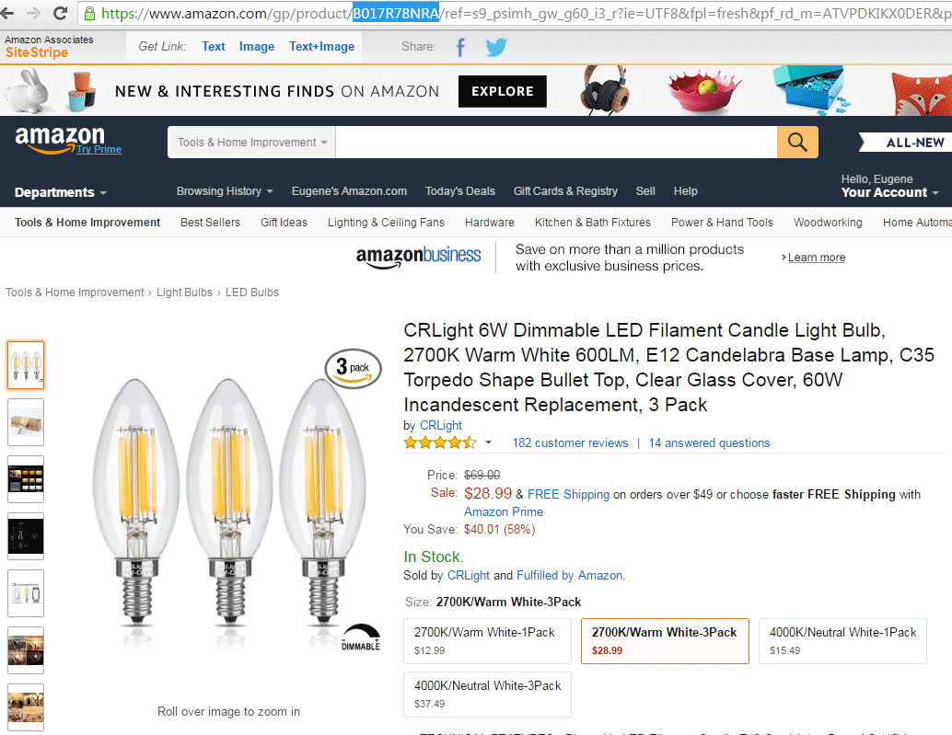Click the EXPLORE banner button
Image resolution: width=952 pixels, height=735 pixels.
tap(502, 92)
